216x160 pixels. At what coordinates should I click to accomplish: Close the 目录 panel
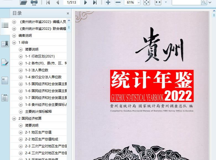[68, 13]
